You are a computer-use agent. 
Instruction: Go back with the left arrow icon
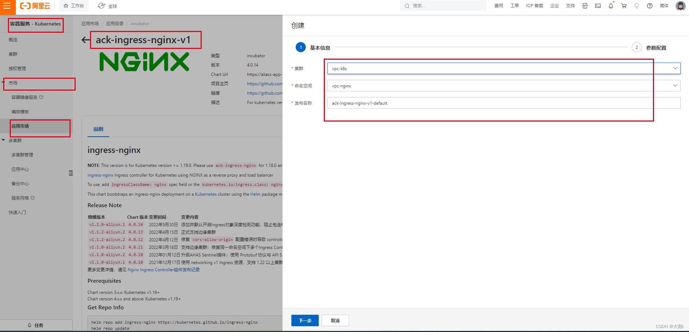pyautogui.click(x=86, y=40)
